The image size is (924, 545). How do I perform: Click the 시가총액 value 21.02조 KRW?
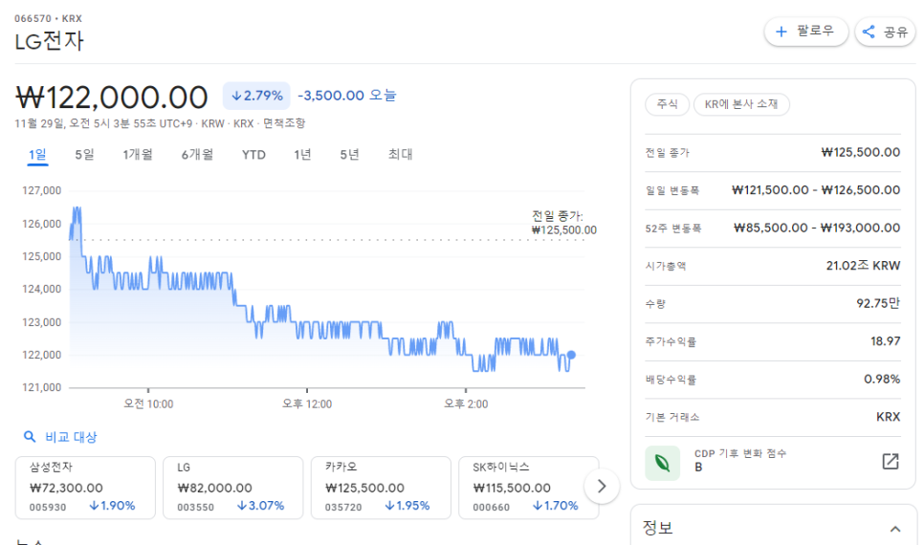coord(863,265)
